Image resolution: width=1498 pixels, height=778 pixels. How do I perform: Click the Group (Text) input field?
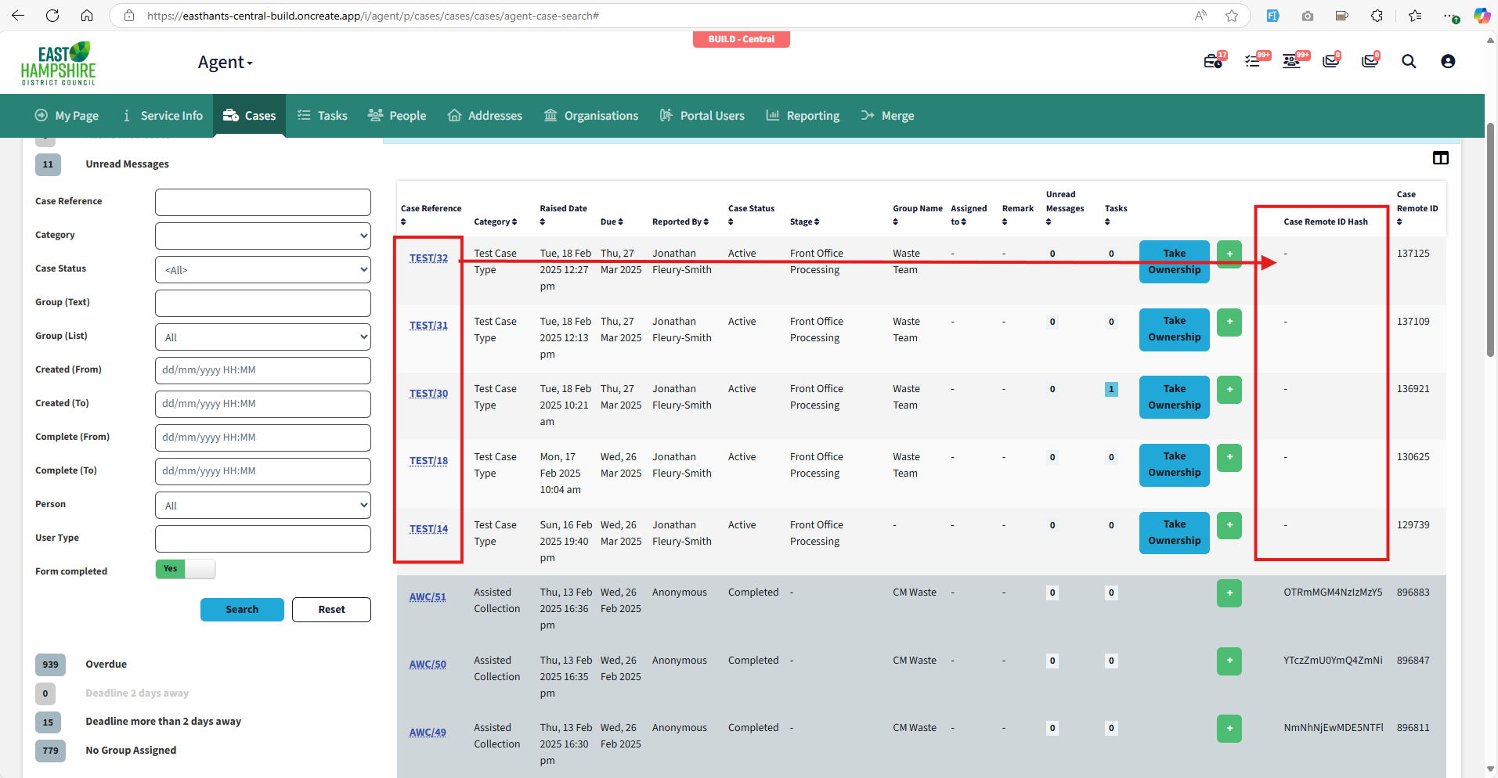pos(263,303)
